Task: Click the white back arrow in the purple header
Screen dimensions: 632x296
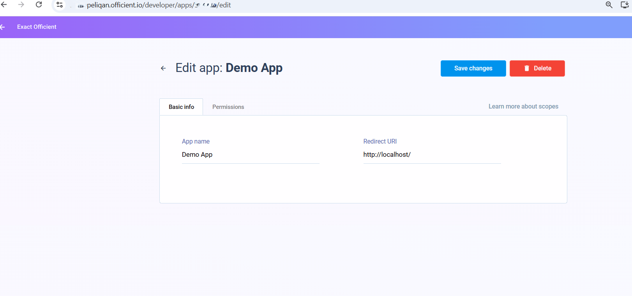Action: [x=2, y=27]
